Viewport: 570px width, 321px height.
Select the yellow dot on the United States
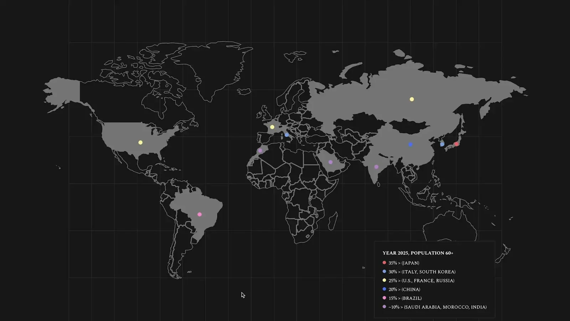[x=140, y=143]
